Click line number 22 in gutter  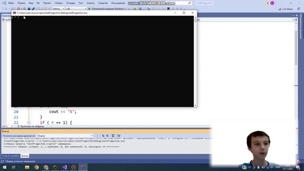pos(16,123)
